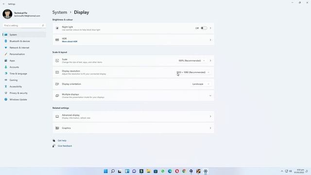311x175 pixels.
Task: Open the Display orientation Landscape dropdown
Action: (201, 84)
